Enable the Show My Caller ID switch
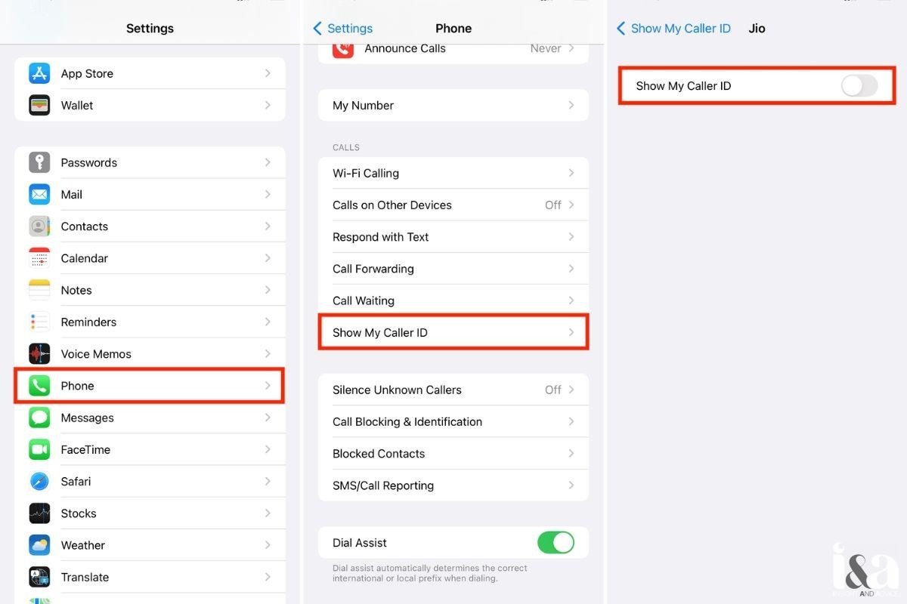This screenshot has height=604, width=907. click(859, 86)
